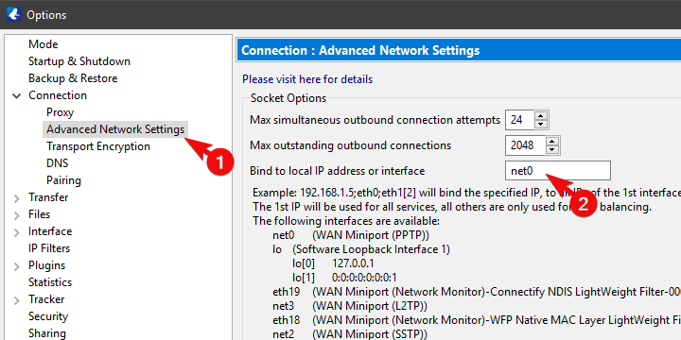Screen dimensions: 681x340
Task: Open Pairing settings under Connection
Action: pyautogui.click(x=63, y=180)
